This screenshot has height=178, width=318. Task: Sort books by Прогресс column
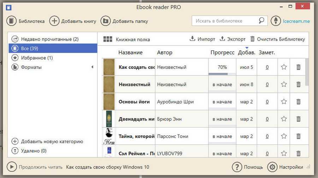pyautogui.click(x=222, y=53)
